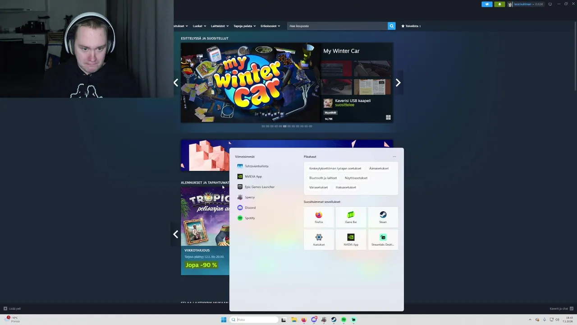Open the taskbar clock and date
This screenshot has width=577, height=325.
pyautogui.click(x=568, y=320)
